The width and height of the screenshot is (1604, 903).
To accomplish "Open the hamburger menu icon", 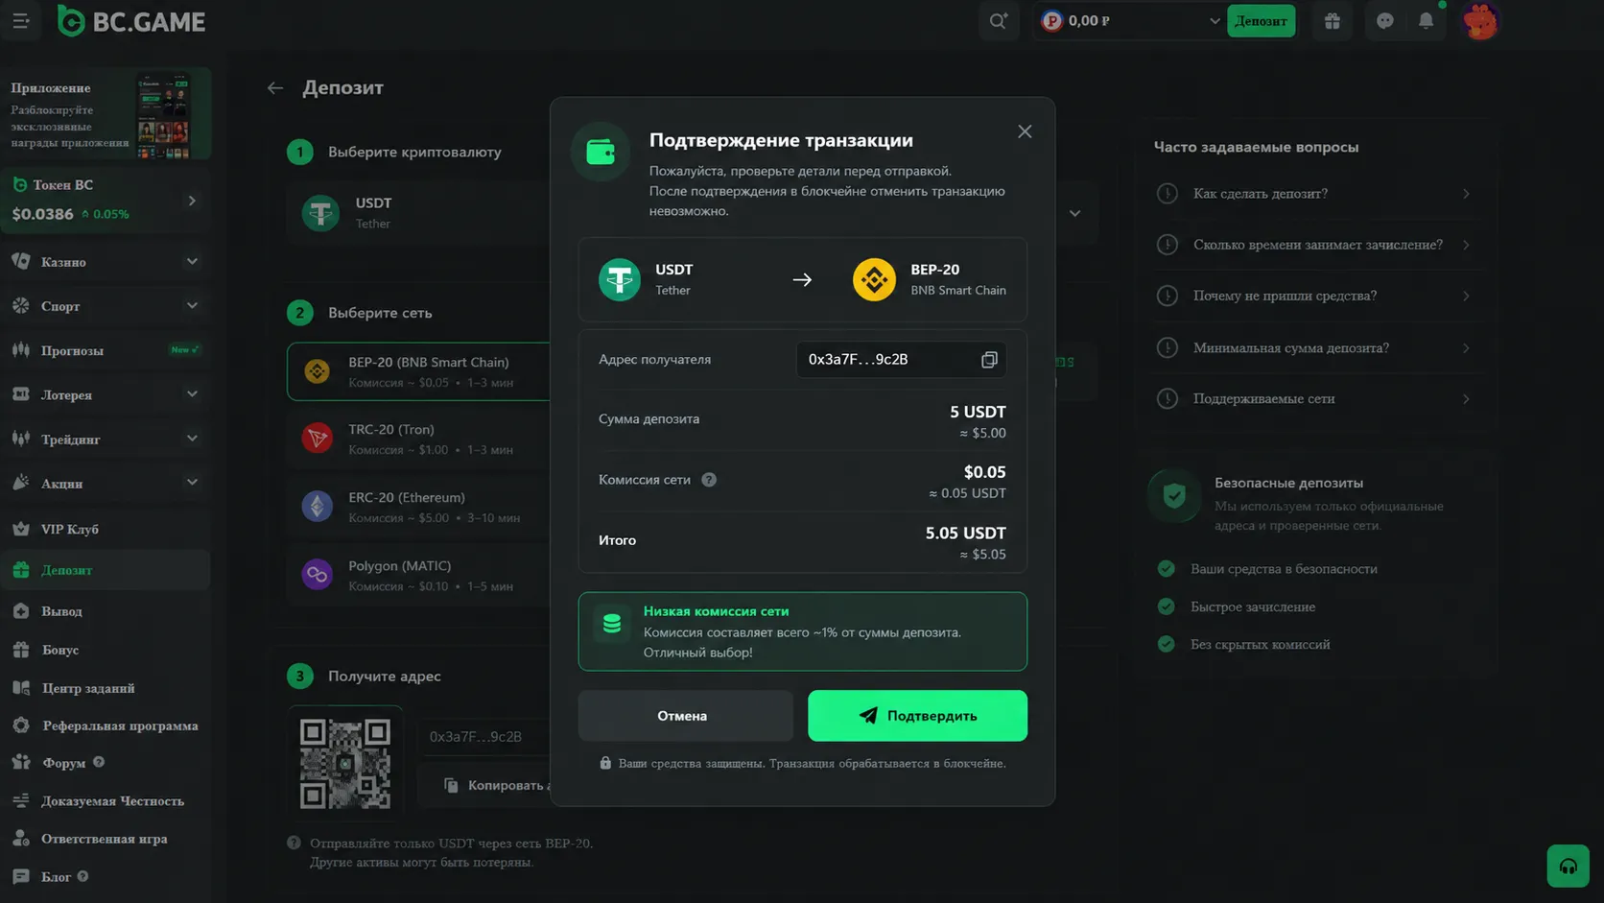I will click(21, 21).
